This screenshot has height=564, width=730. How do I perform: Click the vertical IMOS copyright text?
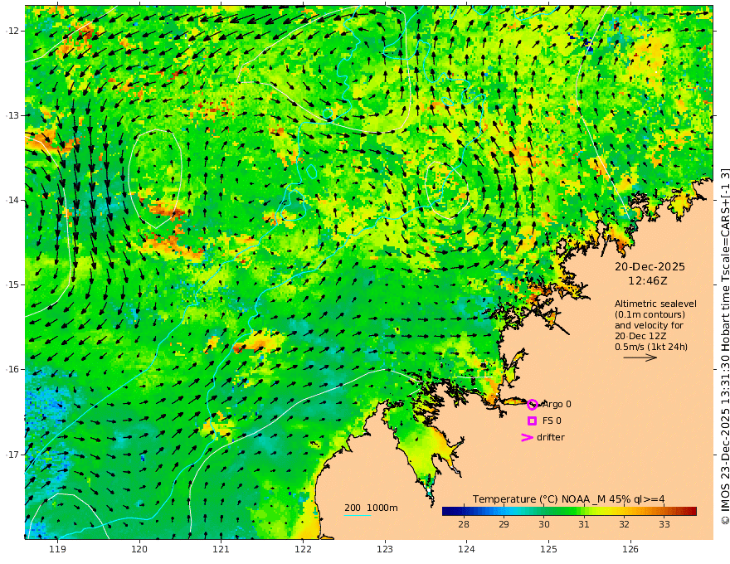click(x=724, y=346)
